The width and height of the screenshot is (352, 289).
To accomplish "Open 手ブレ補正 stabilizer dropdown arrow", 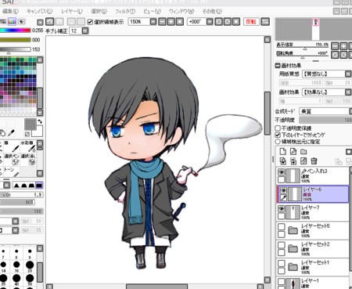I will coord(85,31).
